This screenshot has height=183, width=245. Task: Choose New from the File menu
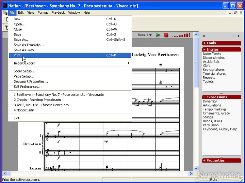pos(70,19)
